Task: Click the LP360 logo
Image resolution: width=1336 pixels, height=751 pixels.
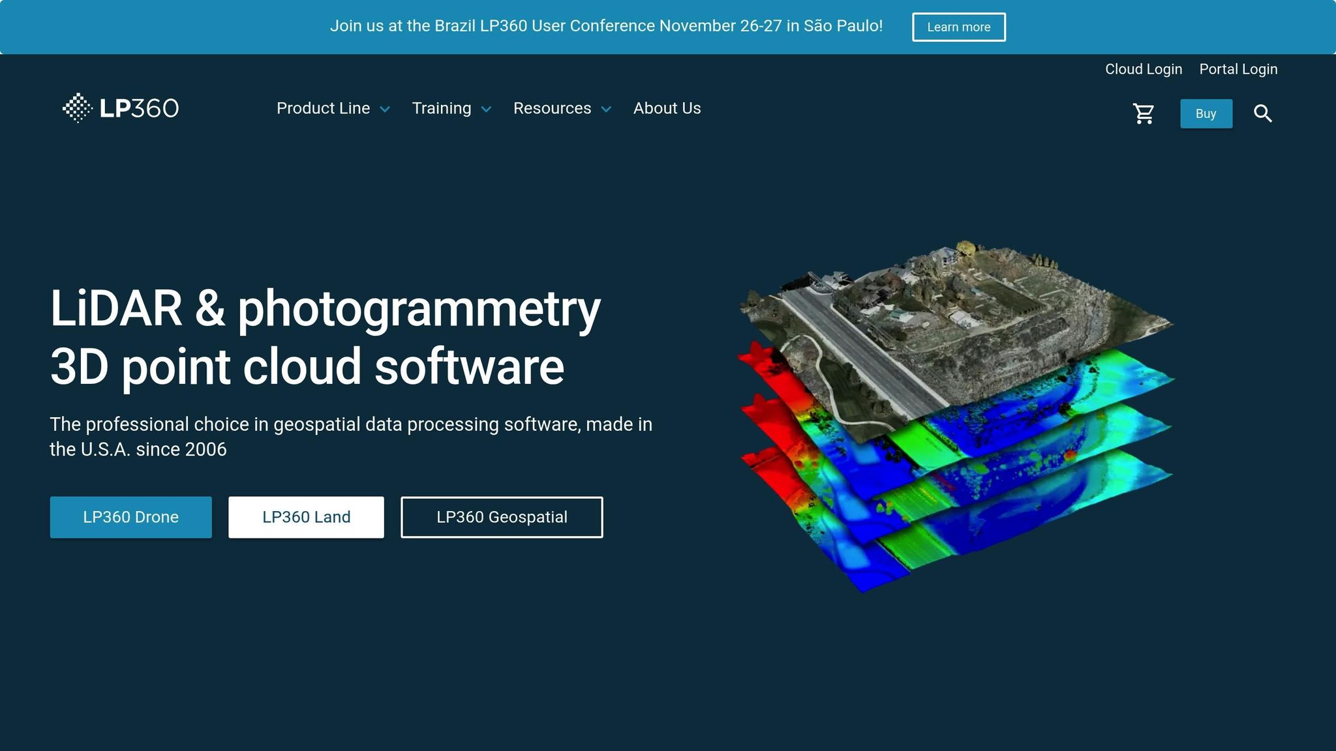Action: click(x=121, y=108)
